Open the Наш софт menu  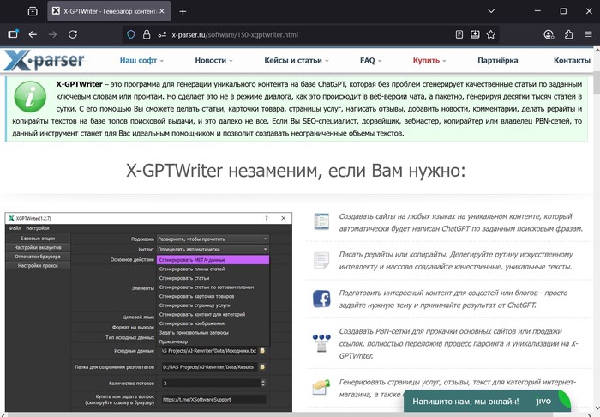[x=141, y=61]
